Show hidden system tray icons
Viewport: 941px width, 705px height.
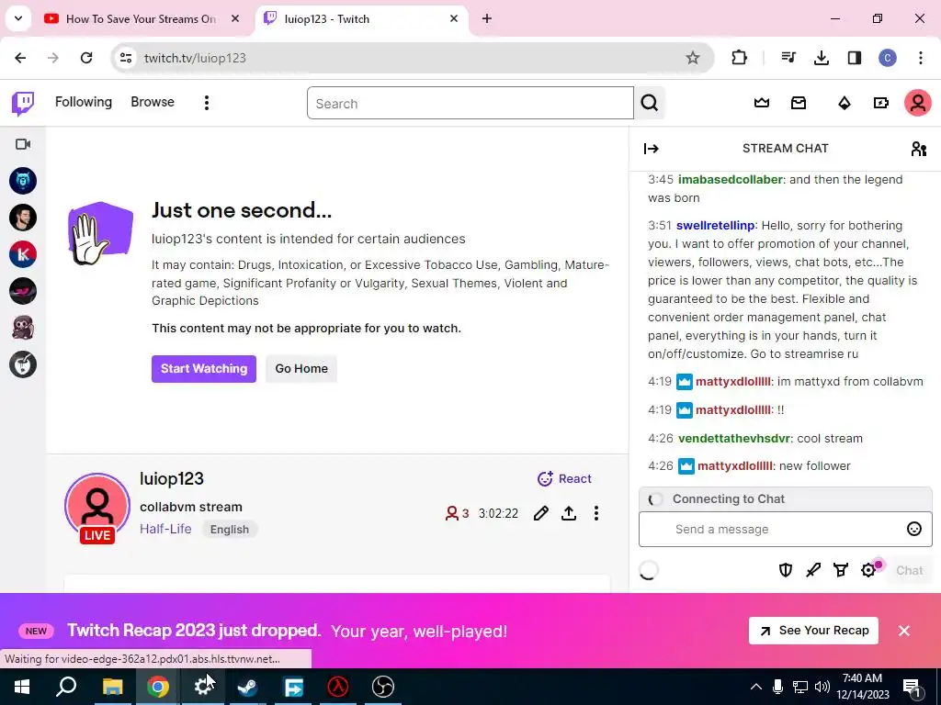coord(756,687)
